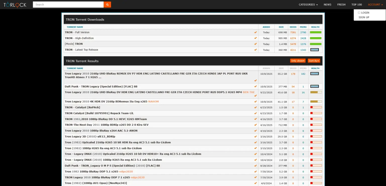
Task: Click checkmark on TRON Legacy DDP 7 1 x265-edge2020 row
Action: click(x=256, y=177)
